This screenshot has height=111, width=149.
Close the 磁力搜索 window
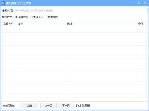click(x=145, y=3)
